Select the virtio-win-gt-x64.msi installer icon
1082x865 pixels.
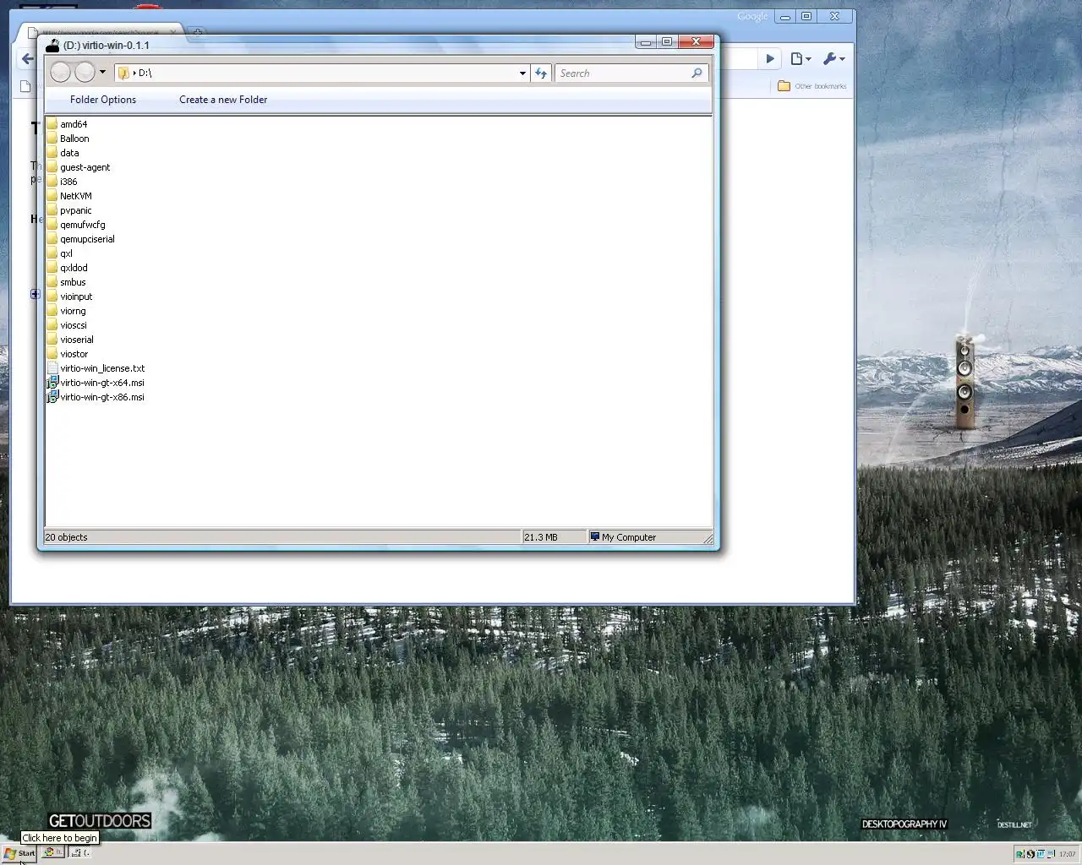click(52, 383)
